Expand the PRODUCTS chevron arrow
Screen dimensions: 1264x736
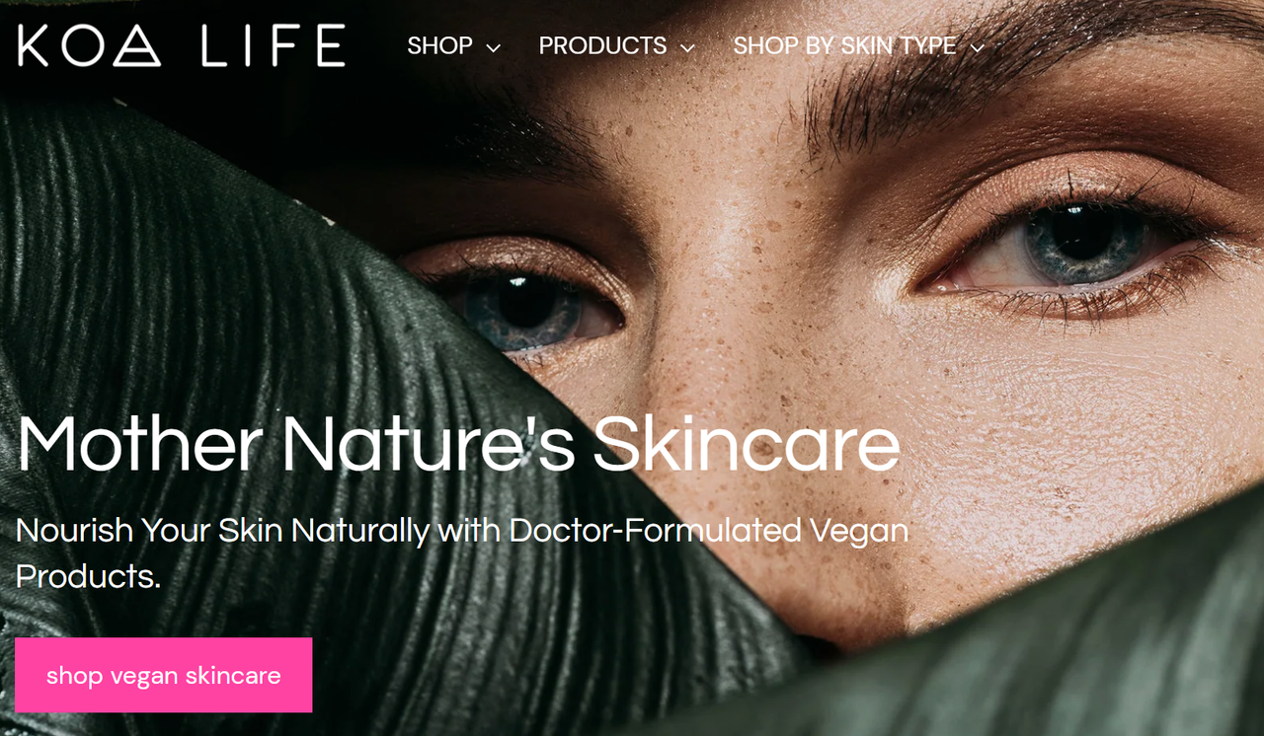point(687,47)
